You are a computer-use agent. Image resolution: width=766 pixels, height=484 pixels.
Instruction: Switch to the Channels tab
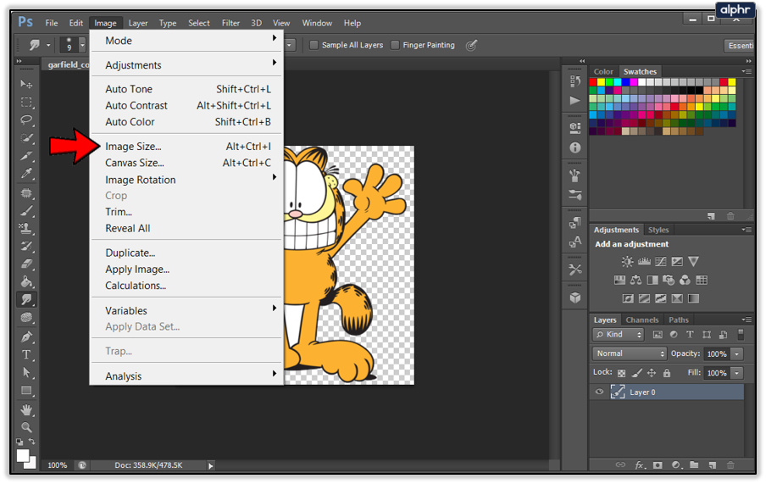[x=641, y=320]
